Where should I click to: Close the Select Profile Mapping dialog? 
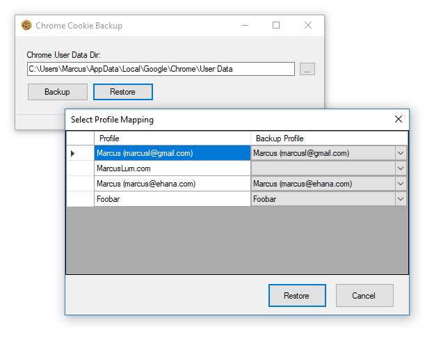[x=399, y=119]
